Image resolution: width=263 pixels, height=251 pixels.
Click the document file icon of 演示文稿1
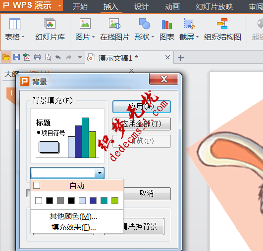tap(91, 57)
